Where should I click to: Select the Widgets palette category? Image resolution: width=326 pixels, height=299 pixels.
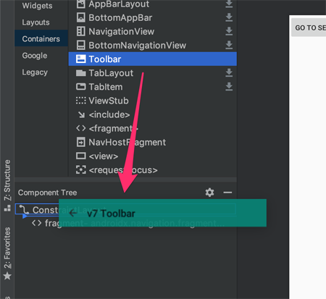(x=37, y=6)
